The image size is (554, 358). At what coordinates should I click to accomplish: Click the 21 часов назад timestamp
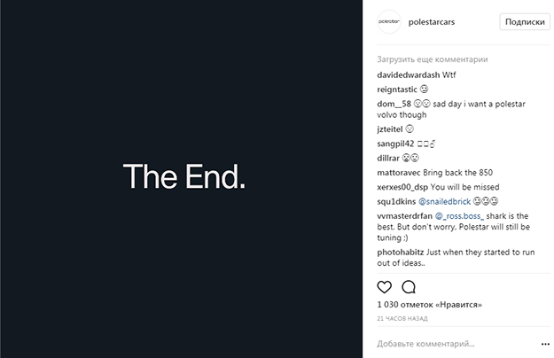coord(402,318)
